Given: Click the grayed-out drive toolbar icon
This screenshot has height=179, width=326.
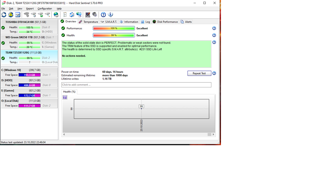Looking at the screenshot, I should [26, 15].
